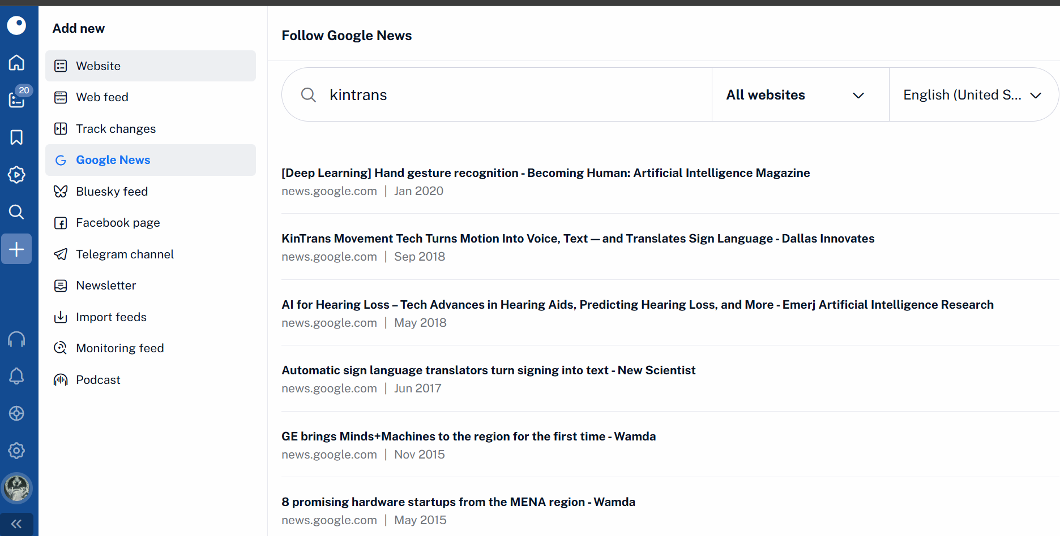Viewport: 1060px width, 536px height.
Task: Click the search magnifier in the search box
Action: coord(309,95)
